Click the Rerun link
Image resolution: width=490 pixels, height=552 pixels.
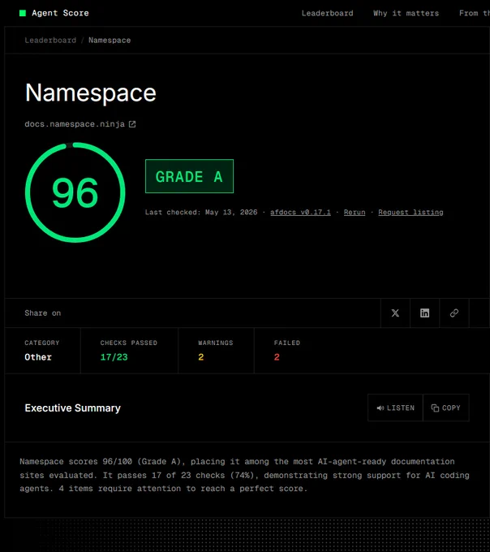click(x=355, y=213)
